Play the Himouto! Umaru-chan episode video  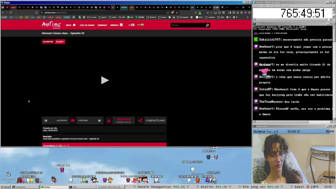105,80
